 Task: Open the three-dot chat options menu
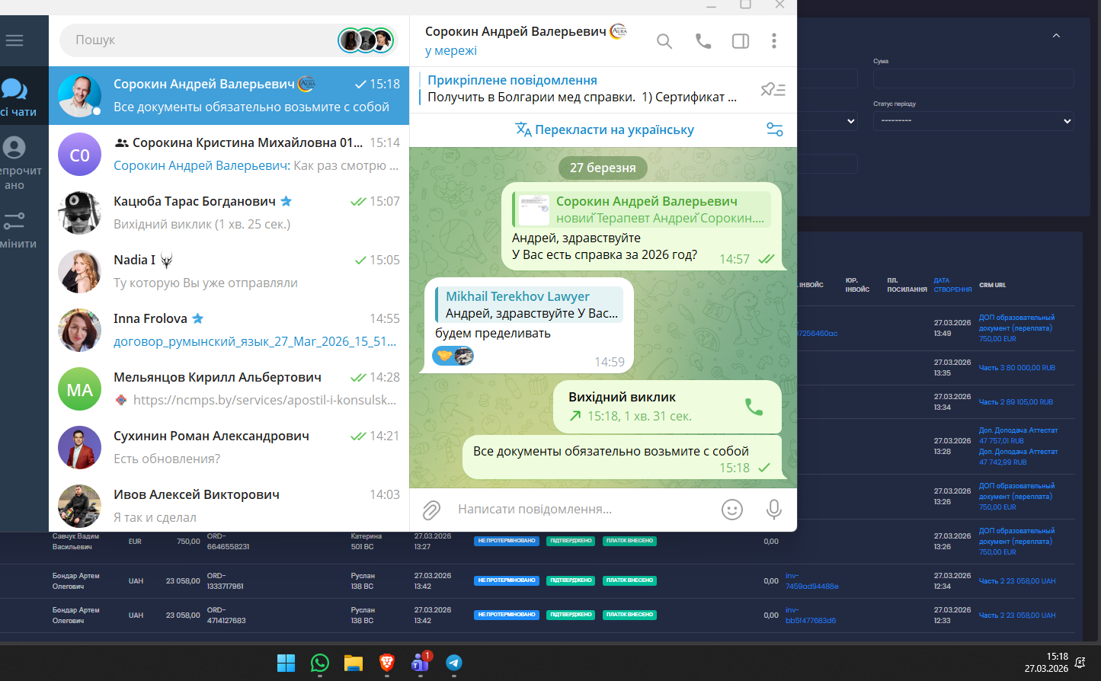(774, 41)
